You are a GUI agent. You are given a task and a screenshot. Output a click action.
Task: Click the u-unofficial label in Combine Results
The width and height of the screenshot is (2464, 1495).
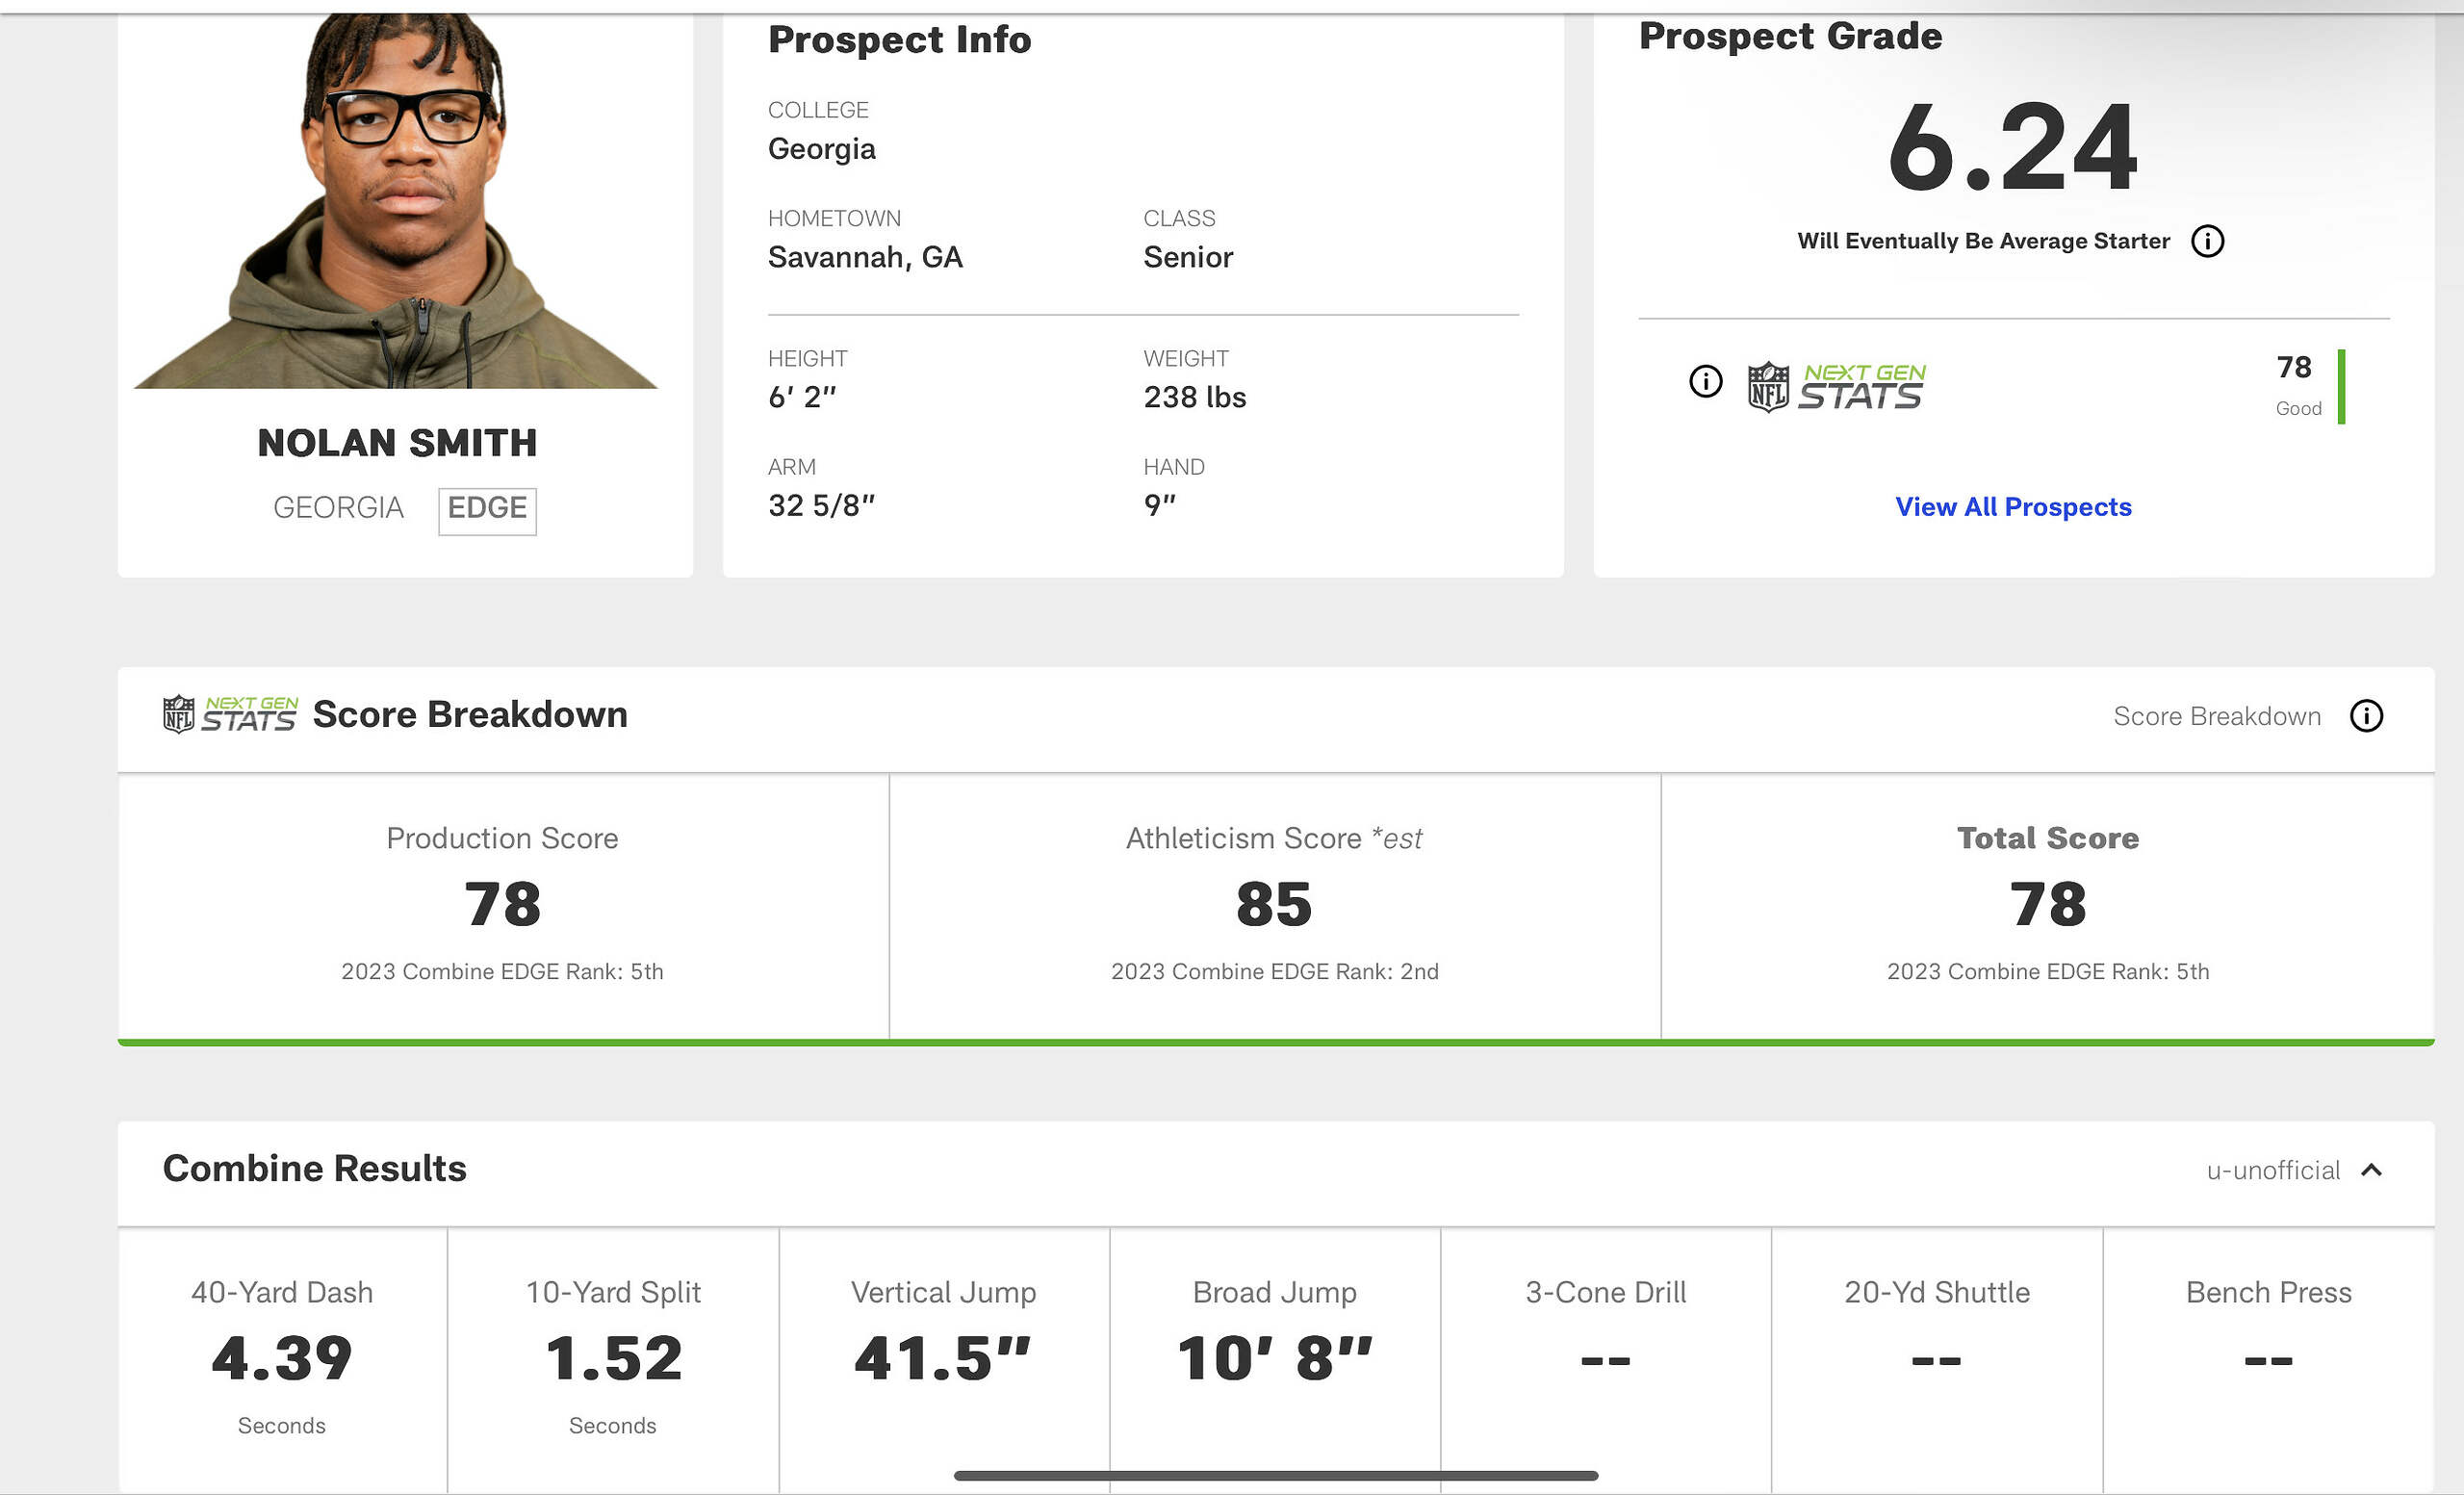coord(2273,1170)
